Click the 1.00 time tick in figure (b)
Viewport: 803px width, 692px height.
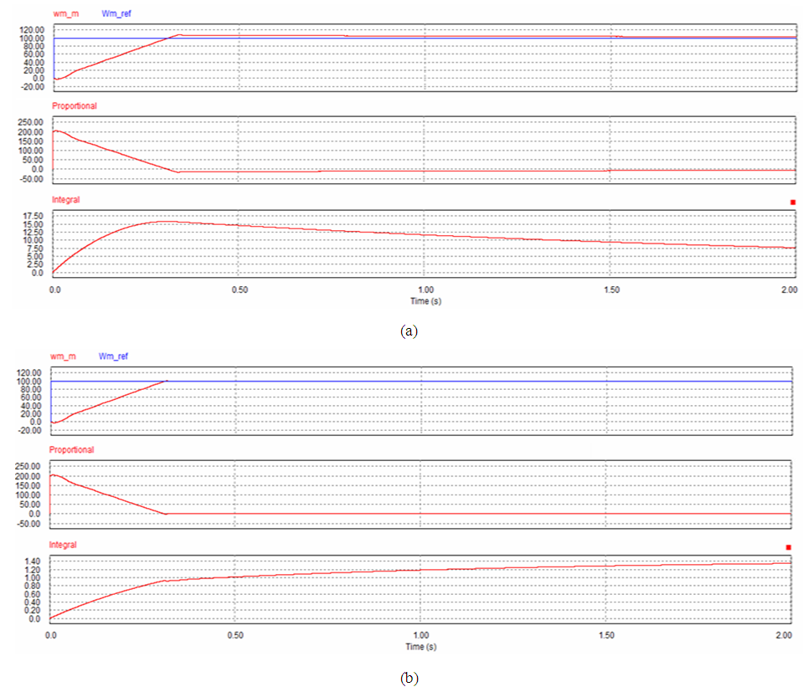[x=421, y=637]
